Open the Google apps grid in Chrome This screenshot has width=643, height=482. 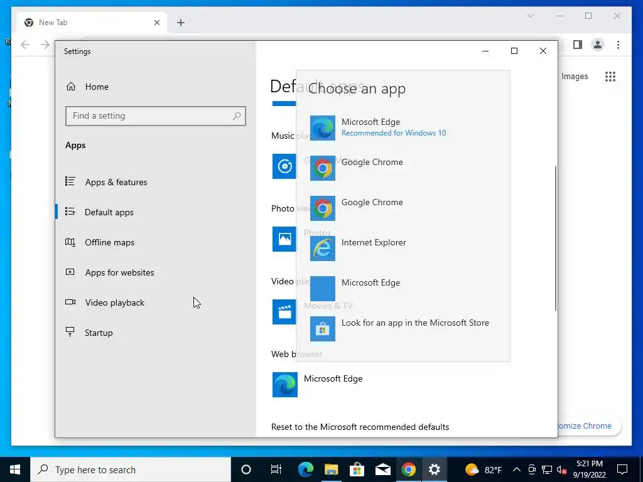coord(610,76)
